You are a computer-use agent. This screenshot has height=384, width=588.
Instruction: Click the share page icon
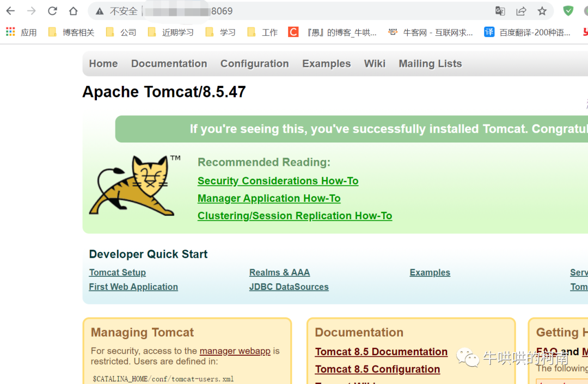click(x=521, y=11)
